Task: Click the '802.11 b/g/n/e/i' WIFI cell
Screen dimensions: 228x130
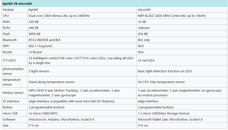Action: pos(82,46)
